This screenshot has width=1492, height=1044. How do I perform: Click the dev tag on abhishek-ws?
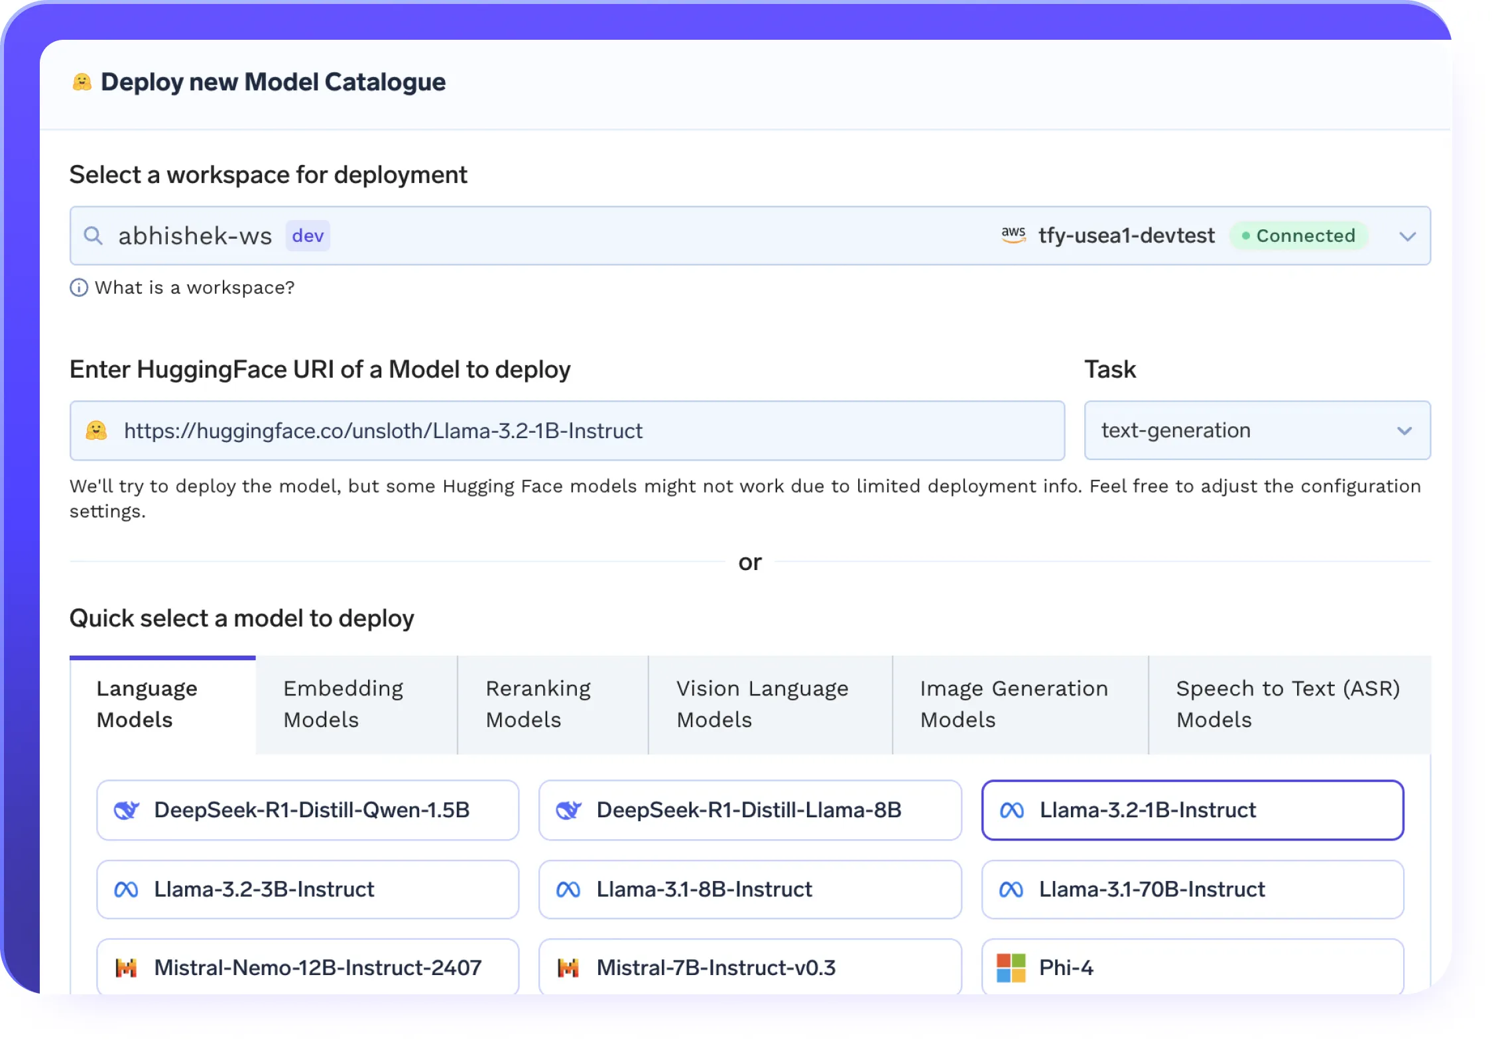308,236
